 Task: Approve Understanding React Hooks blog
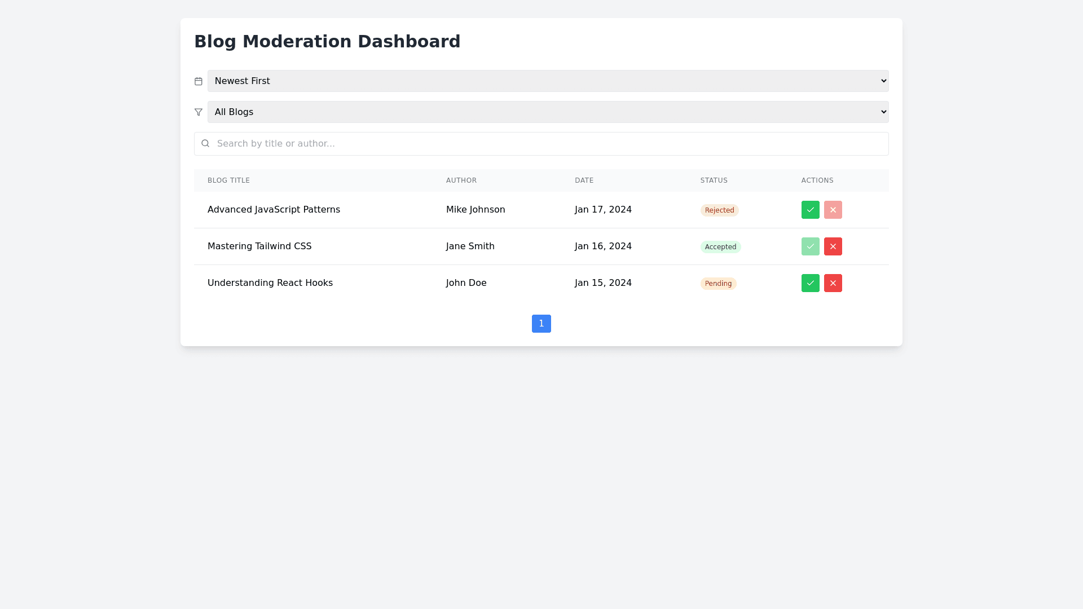tap(810, 283)
